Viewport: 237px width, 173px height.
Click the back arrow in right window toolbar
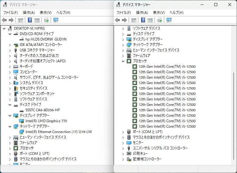118,20
